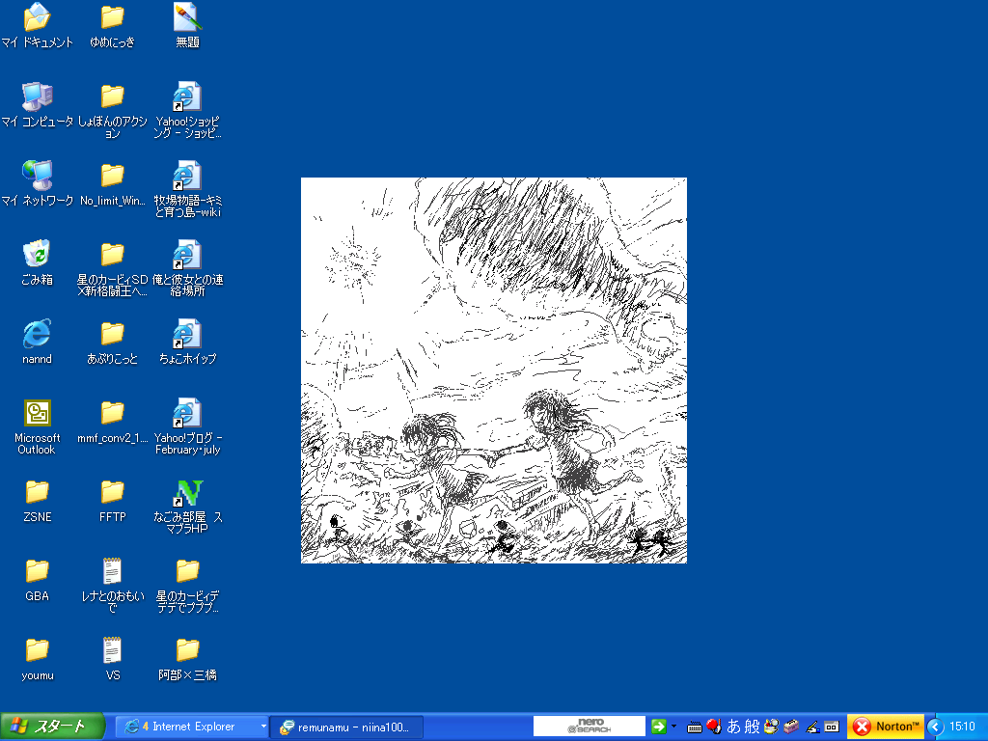Open the マイ ネットワーク icon
Image resolution: width=988 pixels, height=741 pixels.
(x=38, y=184)
